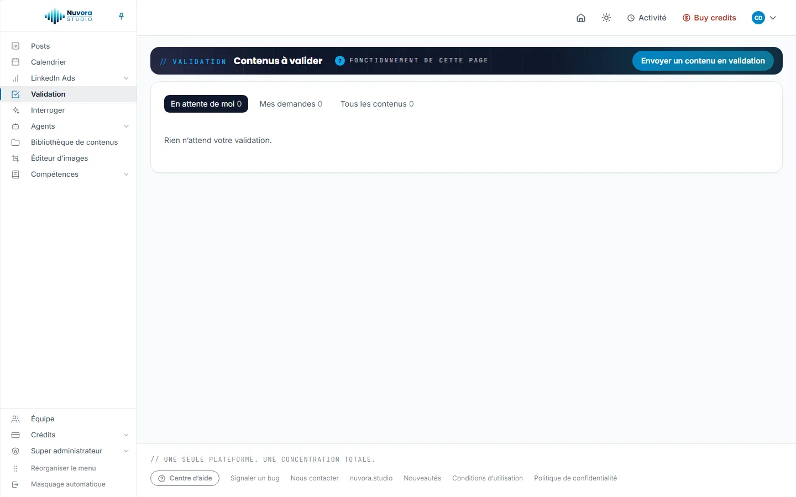
Task: Click the Réorganiser le menu grip icon
Action: point(15,468)
